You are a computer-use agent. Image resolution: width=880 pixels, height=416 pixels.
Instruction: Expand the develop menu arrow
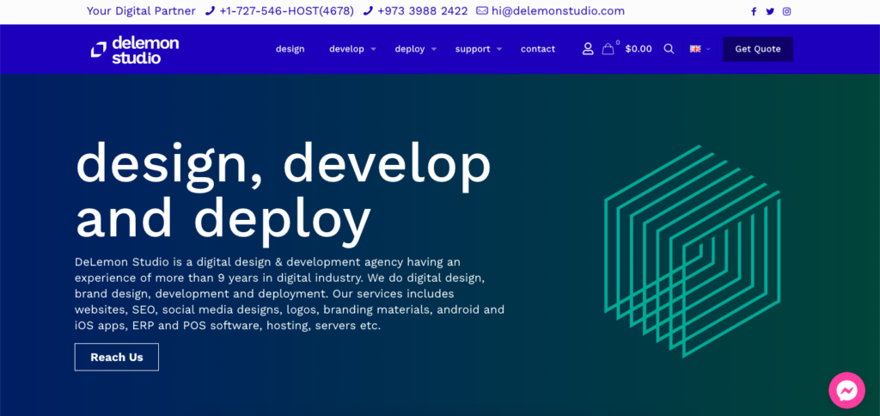click(x=373, y=49)
